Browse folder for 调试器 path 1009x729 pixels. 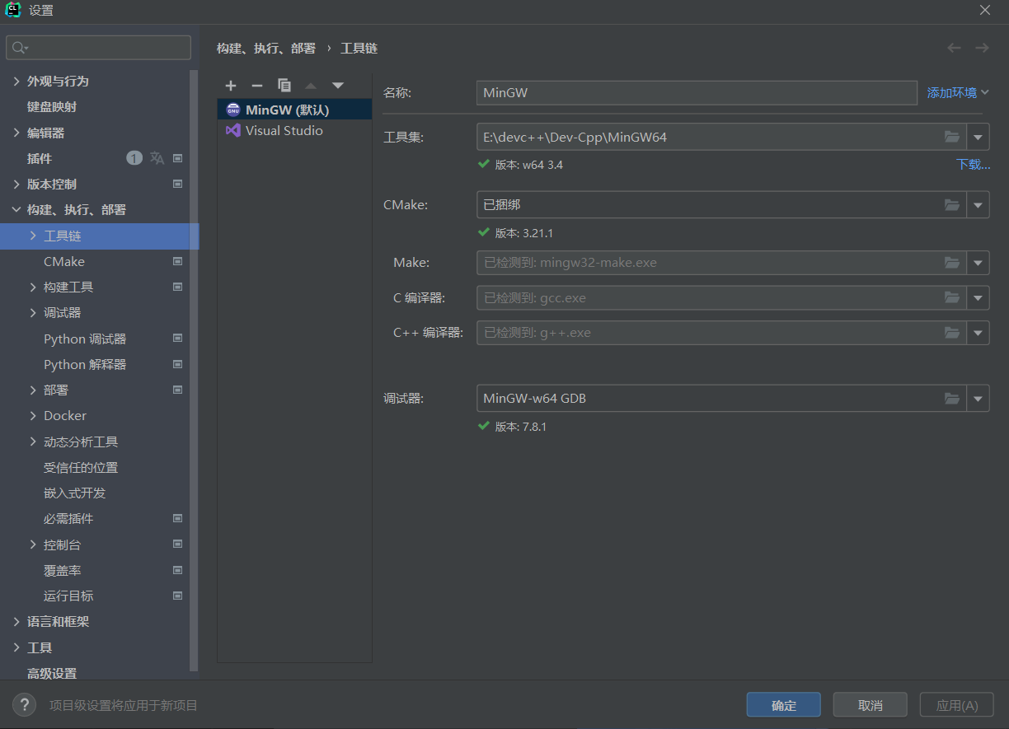(x=952, y=399)
